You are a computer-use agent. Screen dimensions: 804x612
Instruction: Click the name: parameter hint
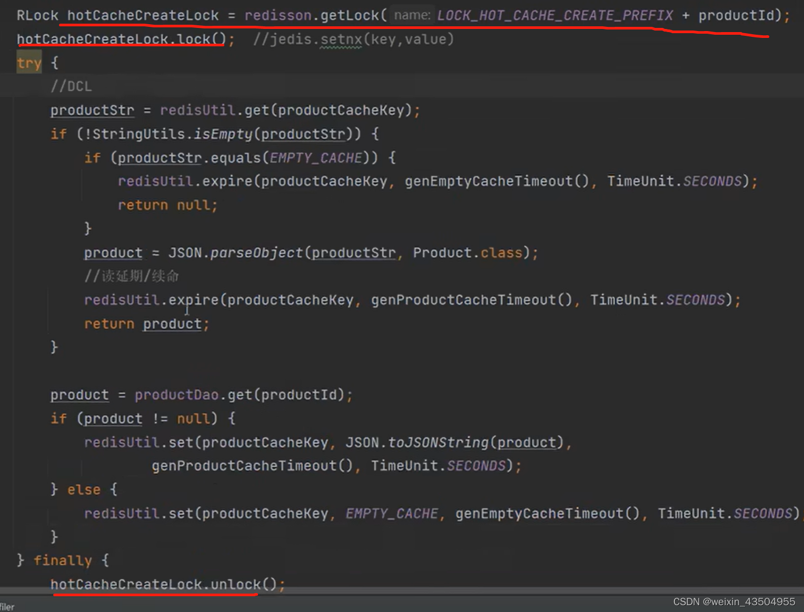pos(412,15)
